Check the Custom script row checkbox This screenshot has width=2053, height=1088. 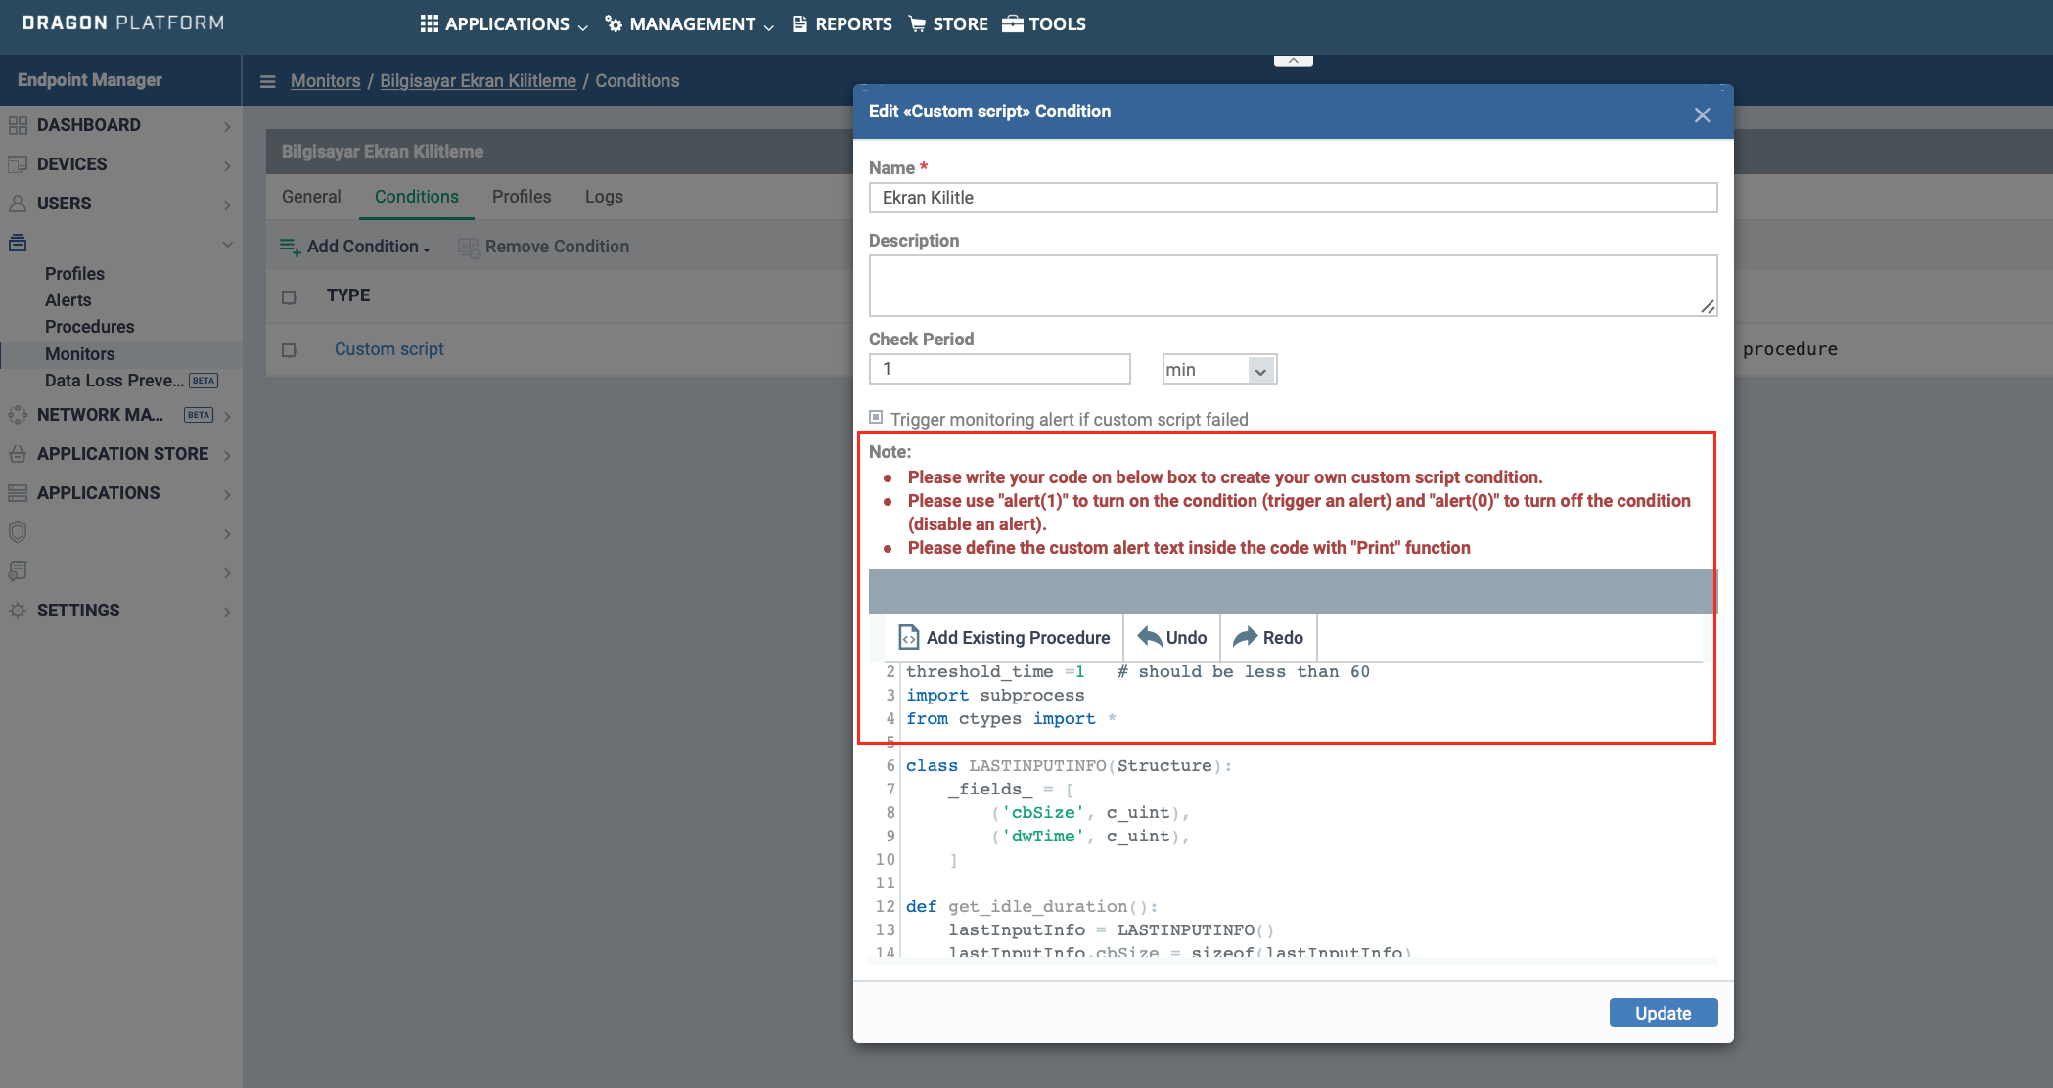(x=289, y=350)
